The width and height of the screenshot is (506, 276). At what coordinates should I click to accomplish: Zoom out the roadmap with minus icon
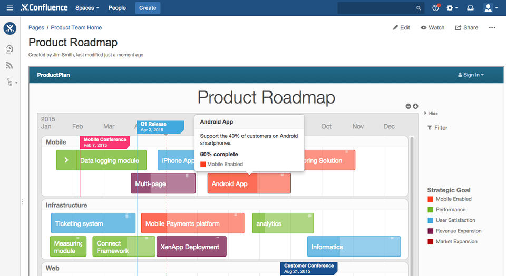click(x=408, y=106)
